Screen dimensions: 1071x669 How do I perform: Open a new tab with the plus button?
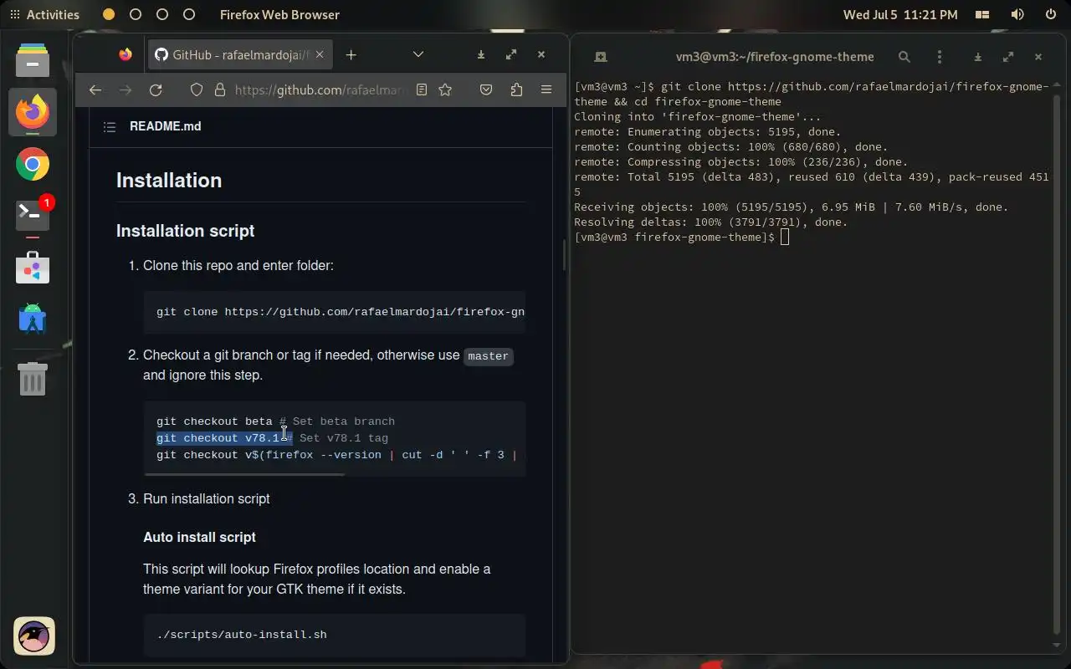click(x=351, y=54)
